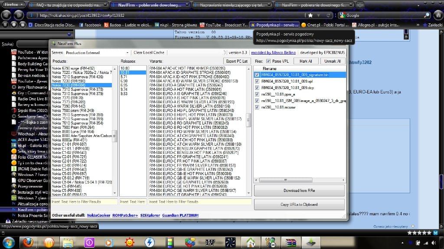This screenshot has height=249, width=444.
Task: Open the film strip taskbar icon
Action: pos(170,243)
